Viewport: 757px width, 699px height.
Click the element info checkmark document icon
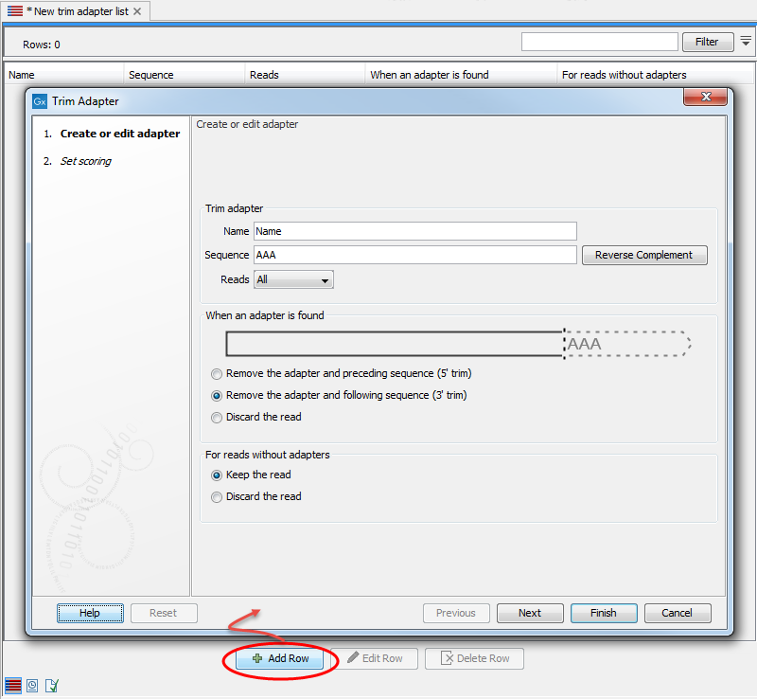coord(52,684)
